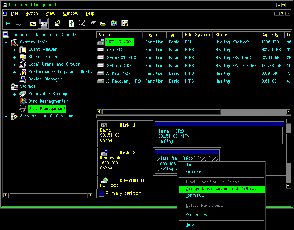Click the Capacity column header
Viewport: 294px width, 230px height.
tap(270, 35)
